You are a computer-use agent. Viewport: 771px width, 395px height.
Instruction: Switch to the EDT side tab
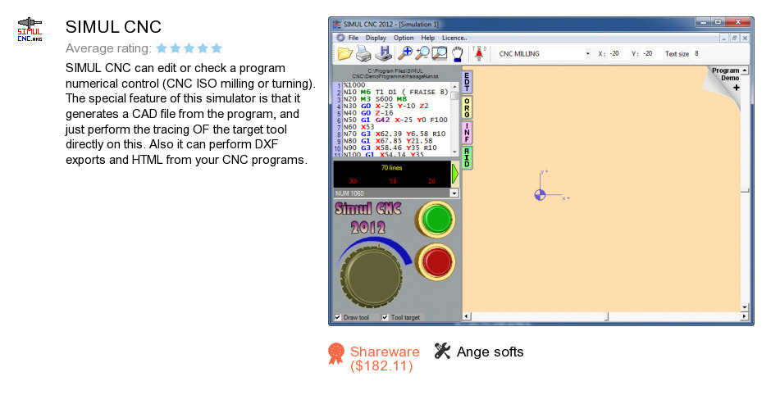point(467,82)
